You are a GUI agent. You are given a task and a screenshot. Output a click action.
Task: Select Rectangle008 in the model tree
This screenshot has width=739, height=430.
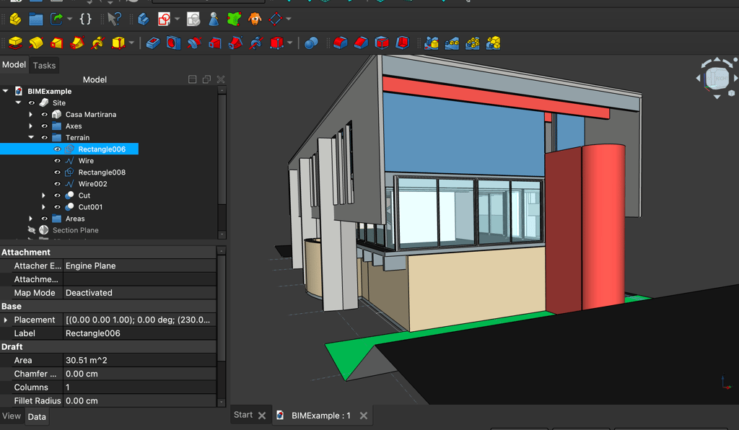(x=102, y=172)
